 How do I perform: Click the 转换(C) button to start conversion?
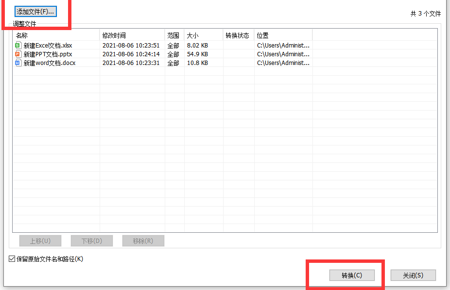[351, 275]
